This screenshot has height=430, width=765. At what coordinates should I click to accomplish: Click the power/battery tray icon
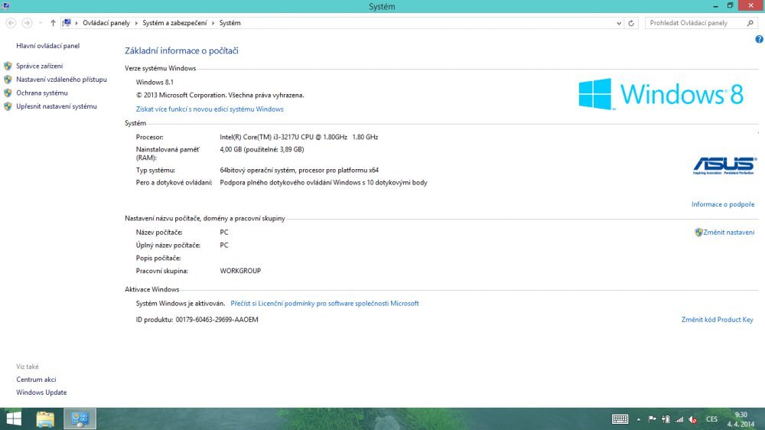[x=666, y=419]
